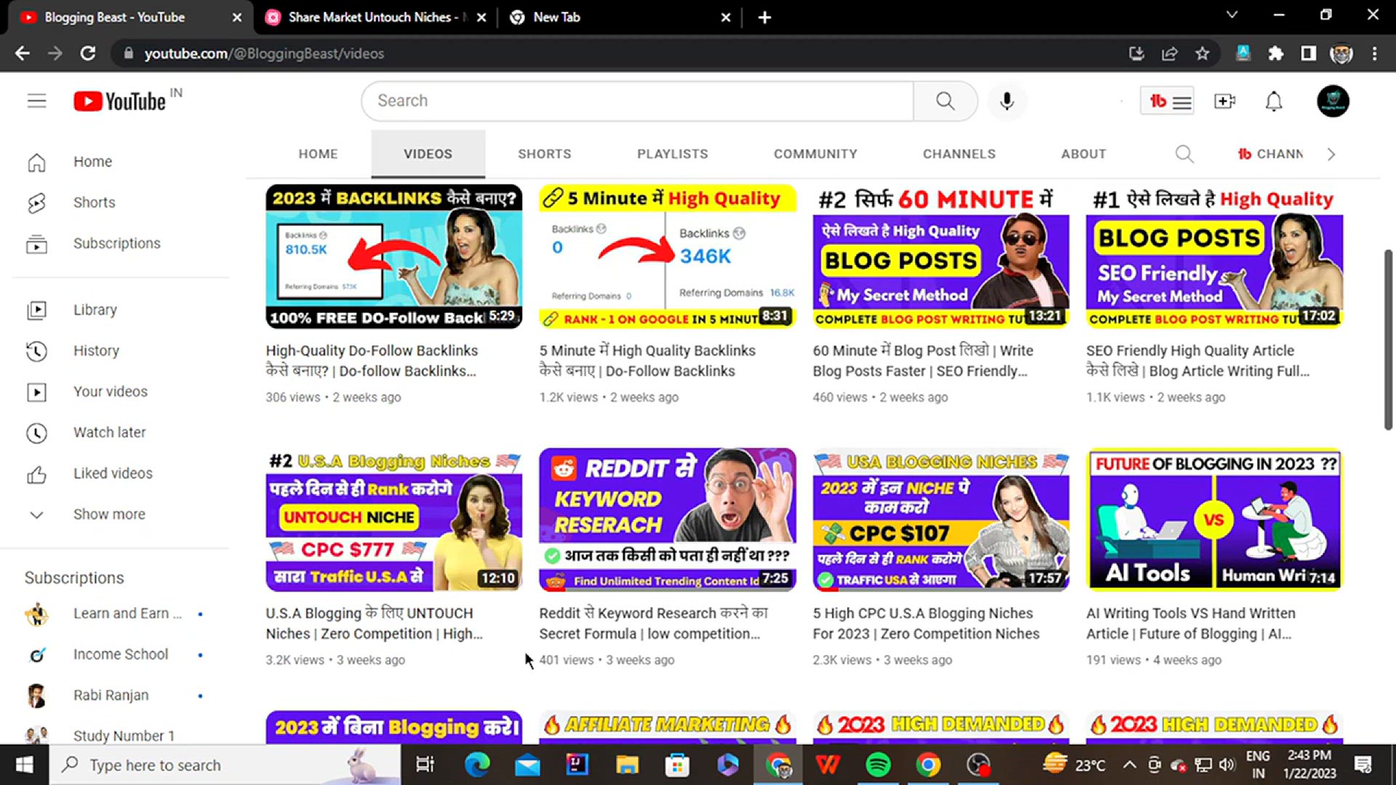Click the browser address bar URL
Image resolution: width=1396 pixels, height=785 pixels.
click(x=264, y=53)
